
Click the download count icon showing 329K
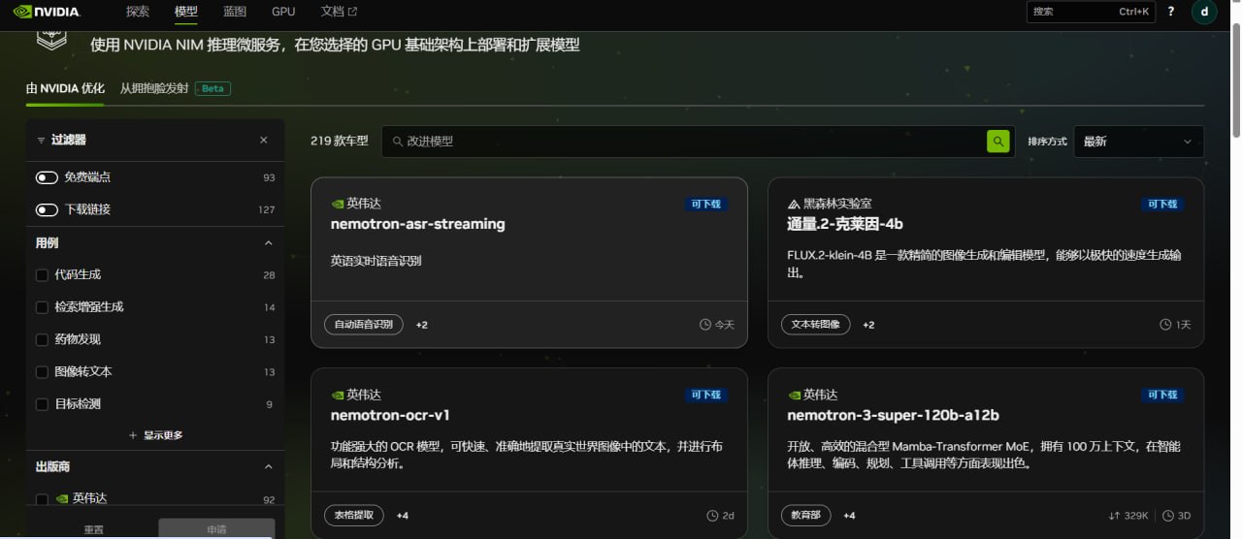tap(1114, 516)
